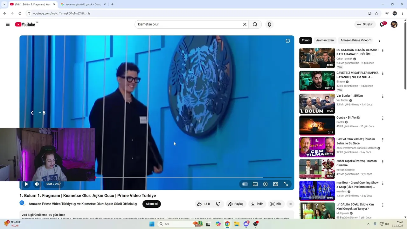Screen dimensions: 407x229
Task: Download the video with İndir
Action: (257, 204)
